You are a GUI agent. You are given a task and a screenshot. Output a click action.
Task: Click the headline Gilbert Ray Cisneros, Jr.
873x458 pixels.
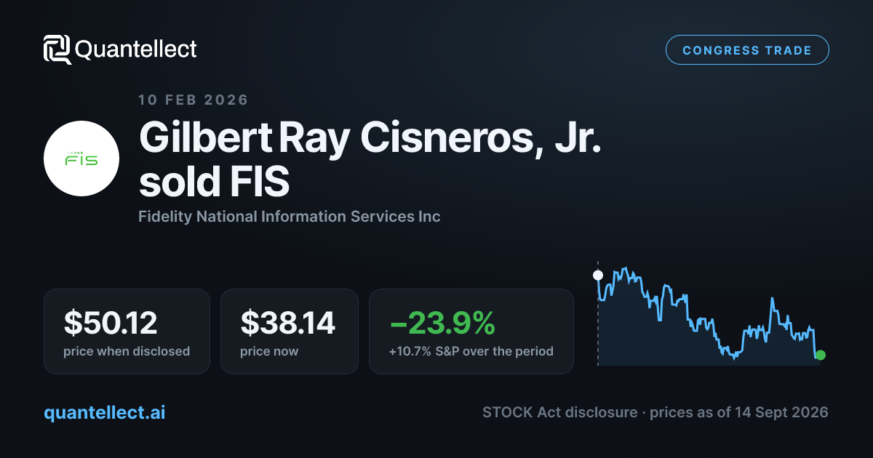[370, 139]
